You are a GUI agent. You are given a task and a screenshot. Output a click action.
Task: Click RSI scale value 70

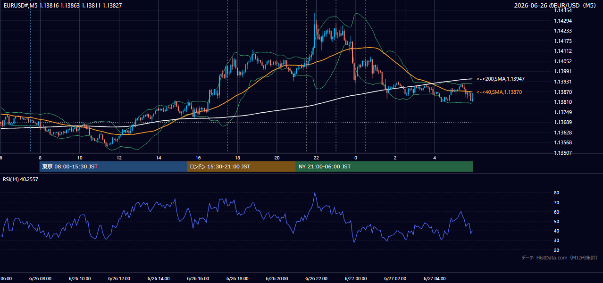(x=556, y=202)
